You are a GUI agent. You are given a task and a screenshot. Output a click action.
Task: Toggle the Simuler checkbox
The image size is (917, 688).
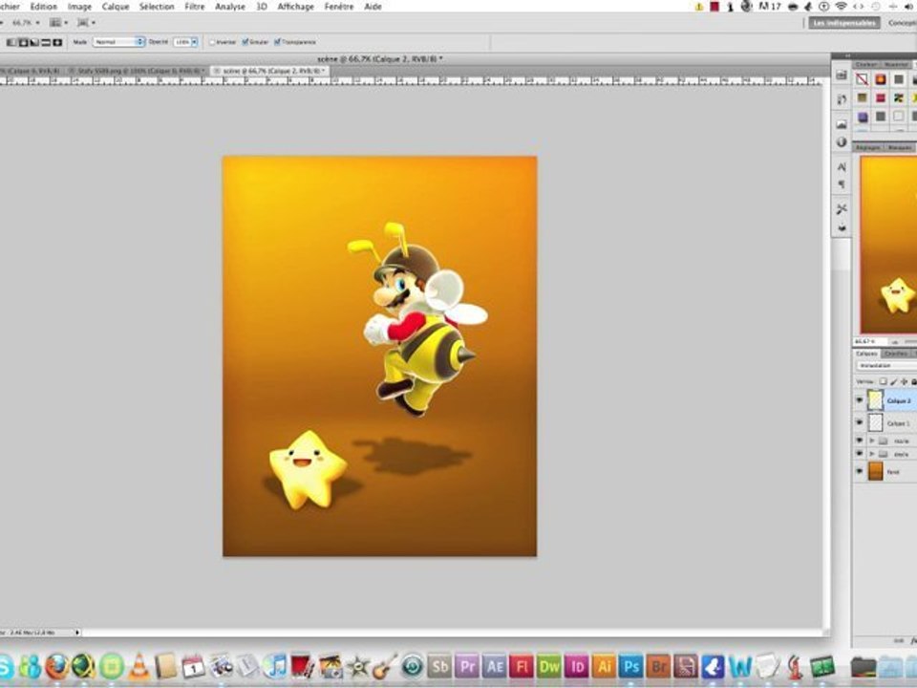tap(245, 42)
